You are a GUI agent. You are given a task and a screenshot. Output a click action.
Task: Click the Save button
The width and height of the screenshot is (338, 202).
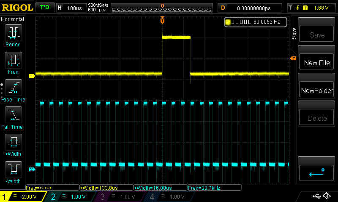(316, 34)
